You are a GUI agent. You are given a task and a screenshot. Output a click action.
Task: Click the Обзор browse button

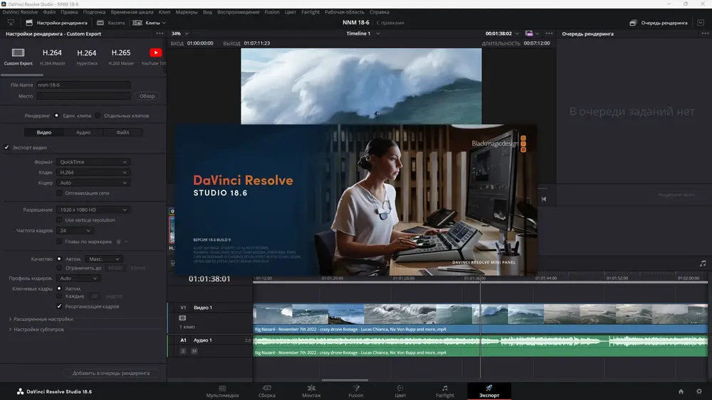pyautogui.click(x=147, y=96)
